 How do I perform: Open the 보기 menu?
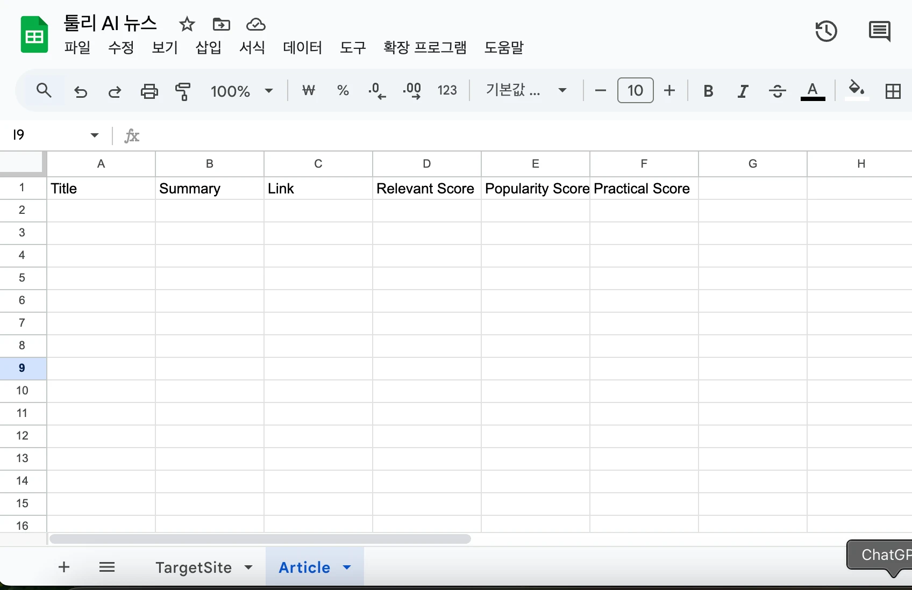[x=165, y=48]
